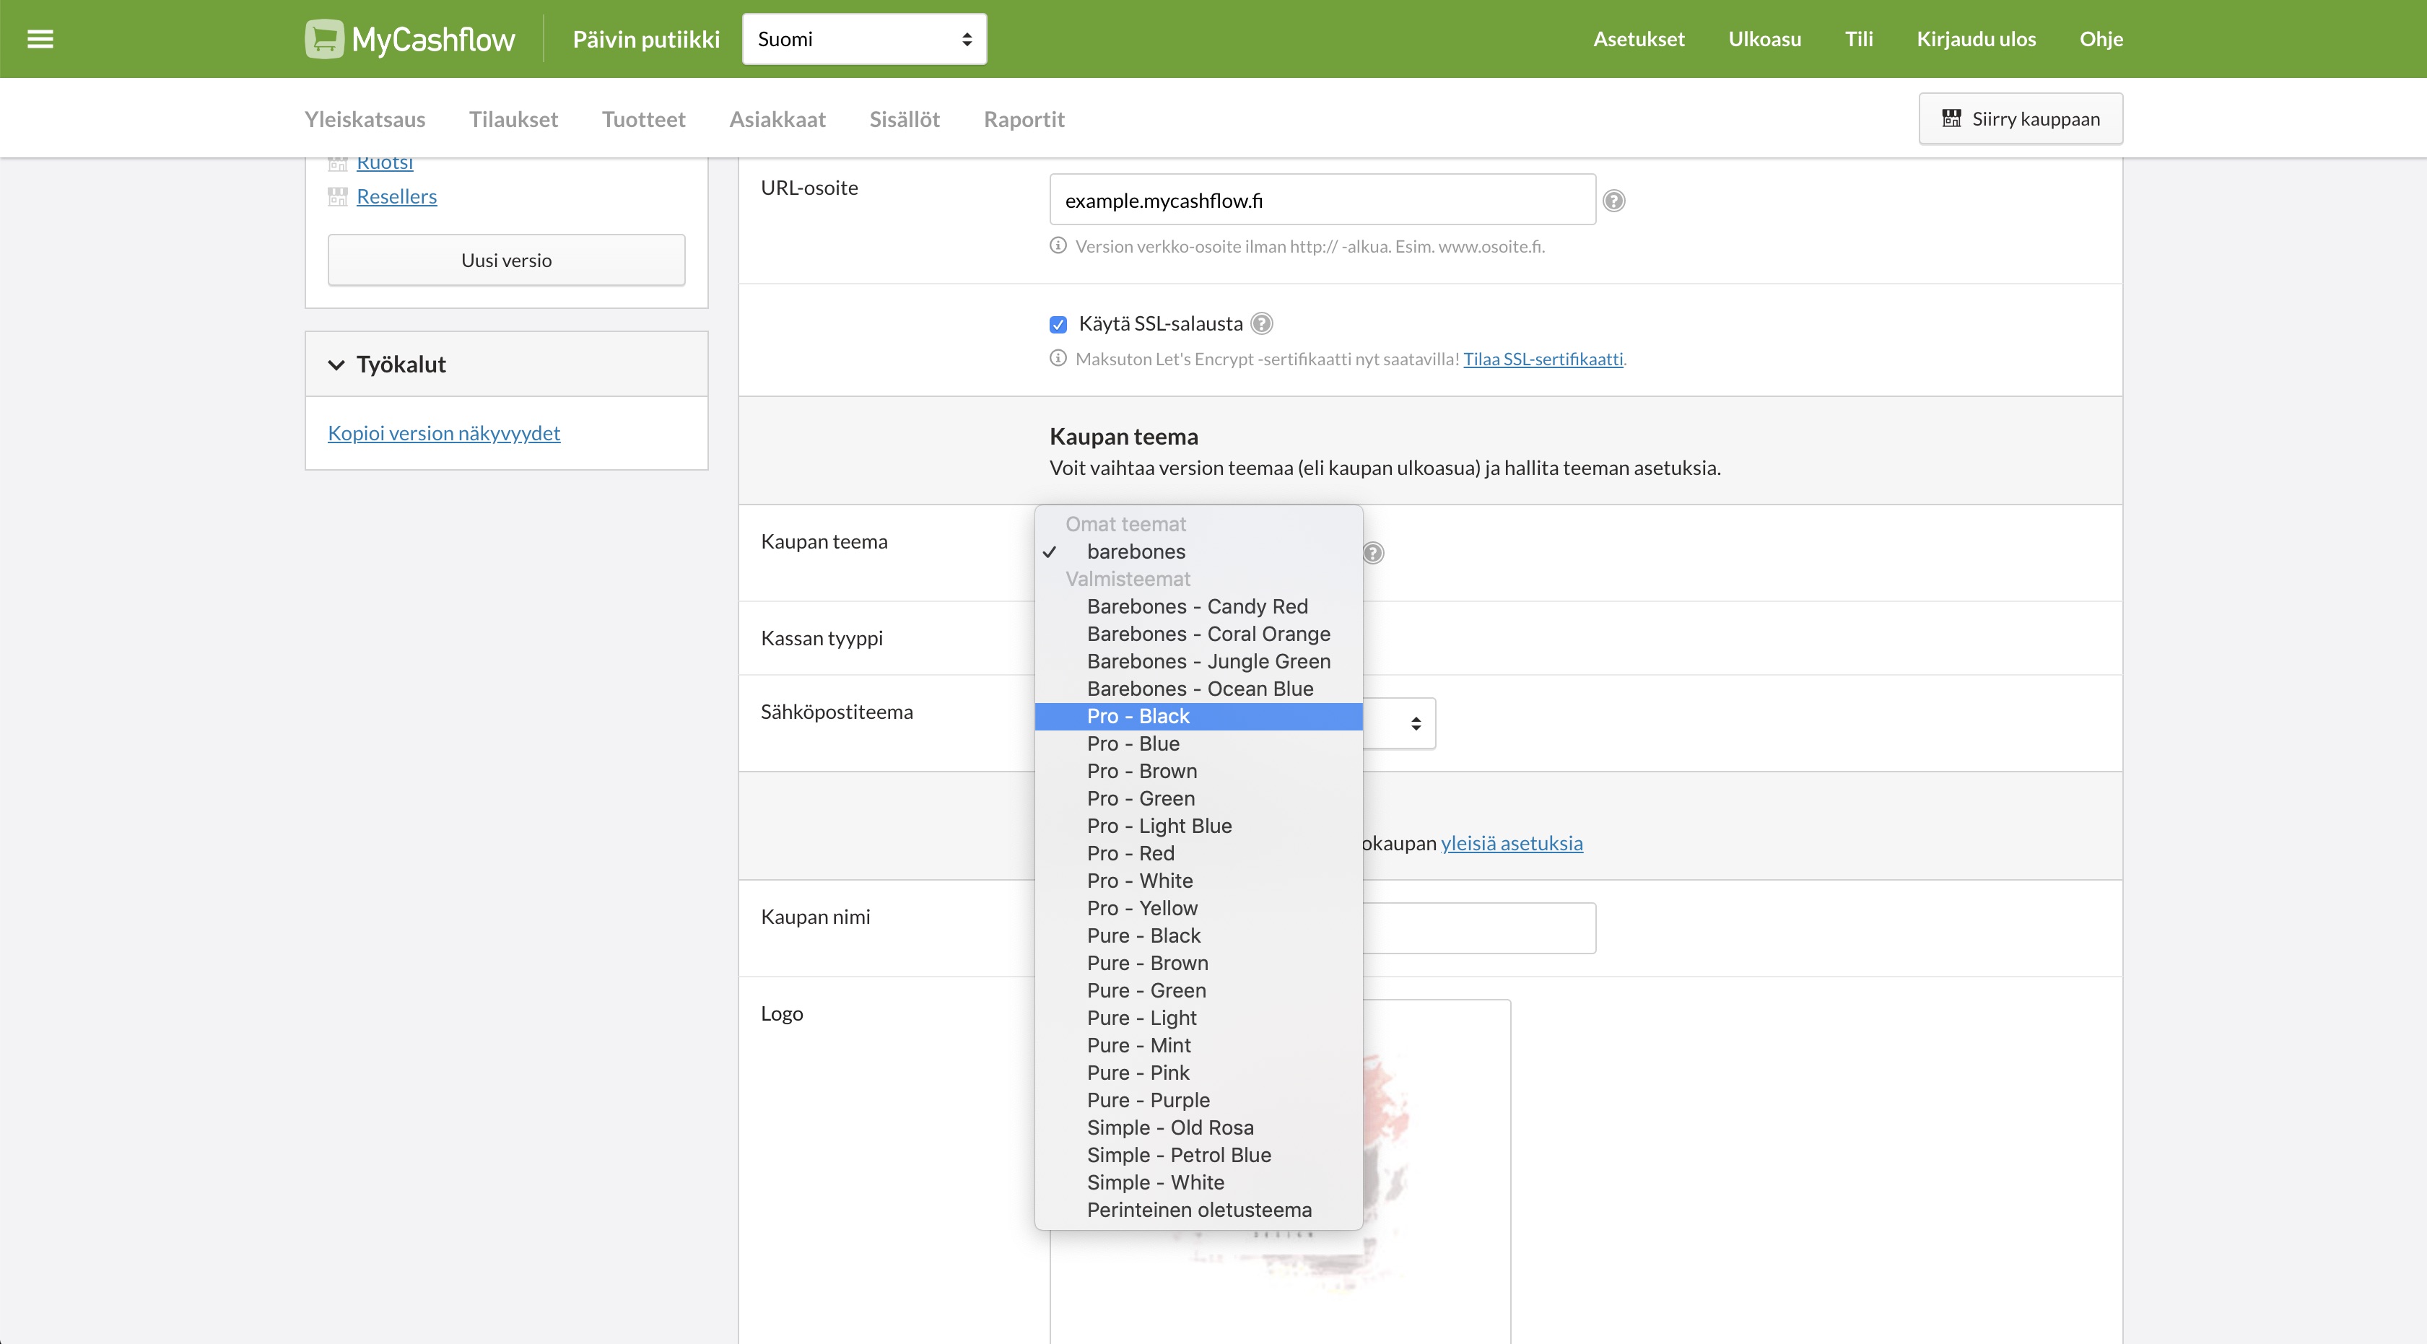Pick Barebones - Ocean Blue theme
Viewport: 2427px width, 1344px height.
1199,689
